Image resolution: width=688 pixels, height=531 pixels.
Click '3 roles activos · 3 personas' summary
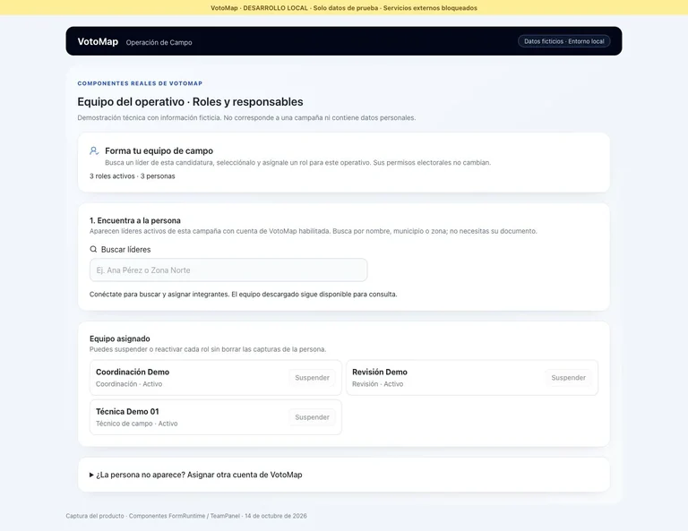[x=132, y=176]
